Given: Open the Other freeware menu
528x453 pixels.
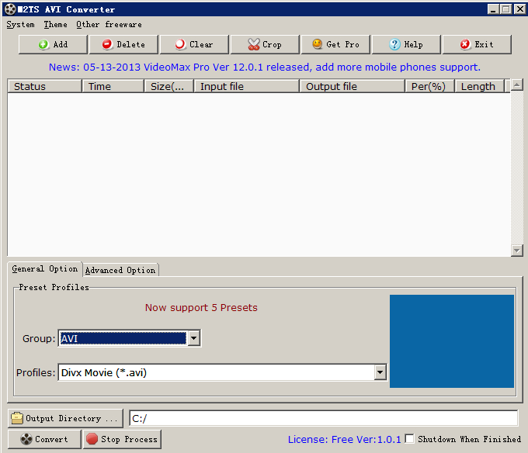Looking at the screenshot, I should 109,25.
